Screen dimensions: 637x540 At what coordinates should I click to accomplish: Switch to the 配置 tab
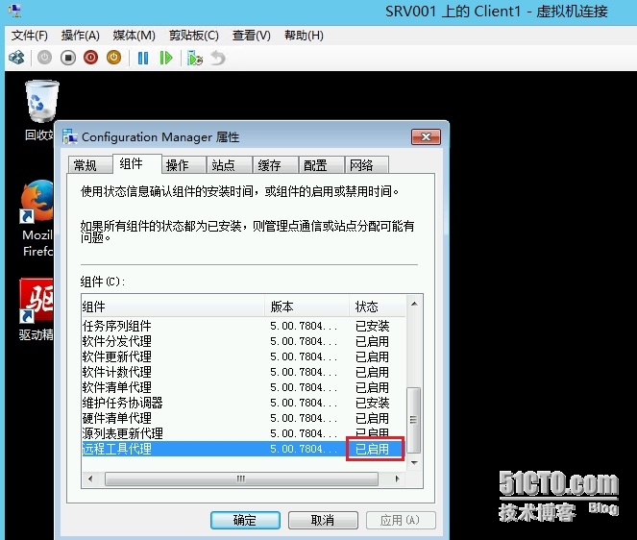coord(321,165)
